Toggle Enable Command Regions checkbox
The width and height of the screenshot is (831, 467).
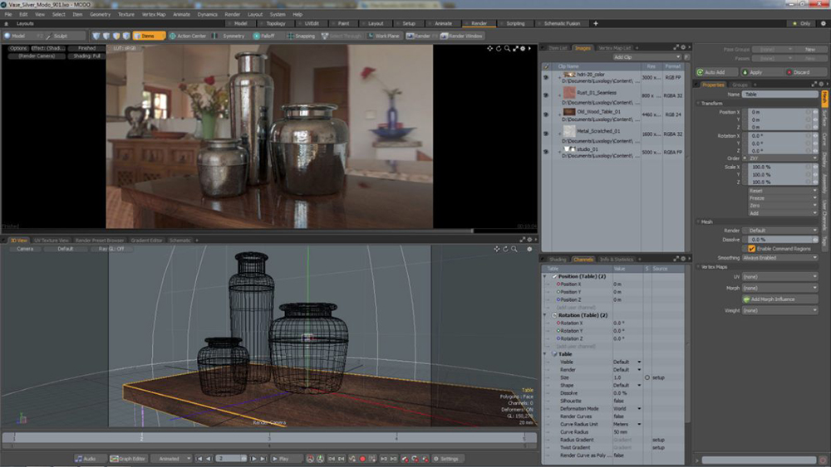coord(752,248)
